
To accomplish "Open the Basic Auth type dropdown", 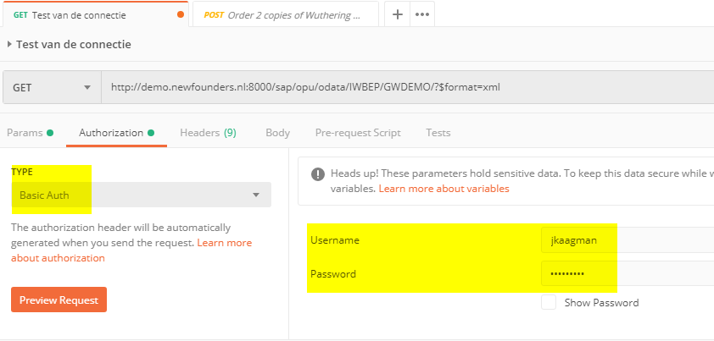I will click(141, 195).
